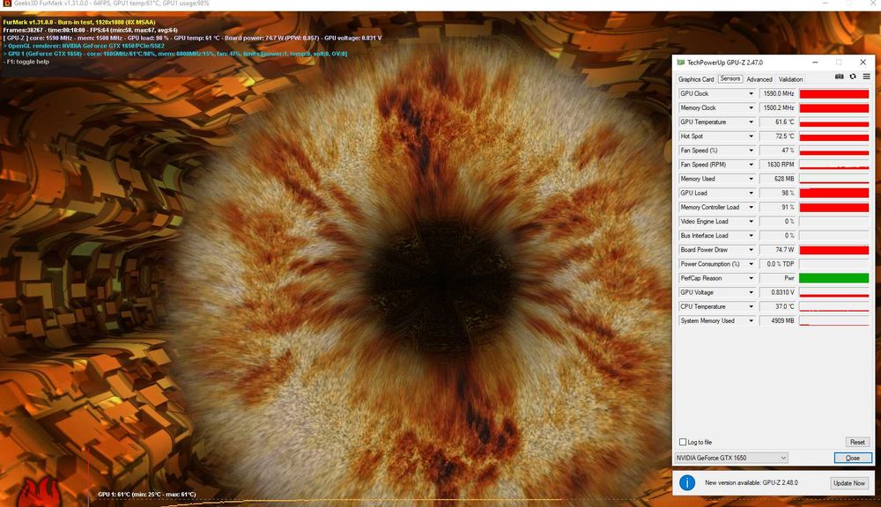Screen dimensions: 881x507
Task: Open the CPU Temperature sensor dropdown
Action: tap(751, 306)
